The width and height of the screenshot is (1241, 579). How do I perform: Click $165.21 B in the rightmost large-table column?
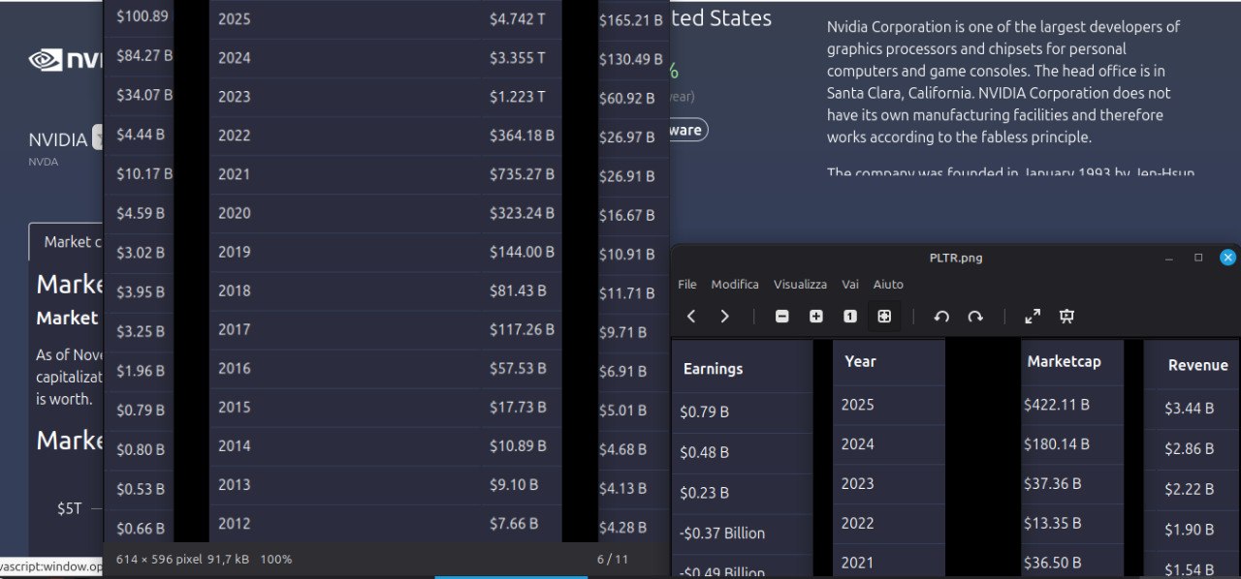click(630, 19)
